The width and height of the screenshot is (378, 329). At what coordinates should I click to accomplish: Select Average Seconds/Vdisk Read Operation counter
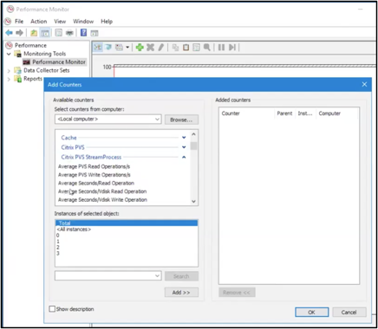pos(102,191)
